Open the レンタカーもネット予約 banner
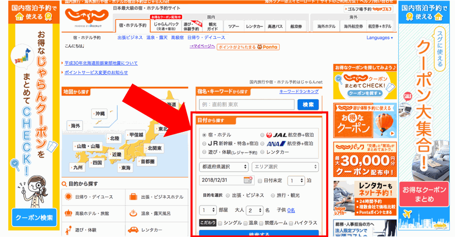Viewport: 455px width, 237px height. coord(365,198)
